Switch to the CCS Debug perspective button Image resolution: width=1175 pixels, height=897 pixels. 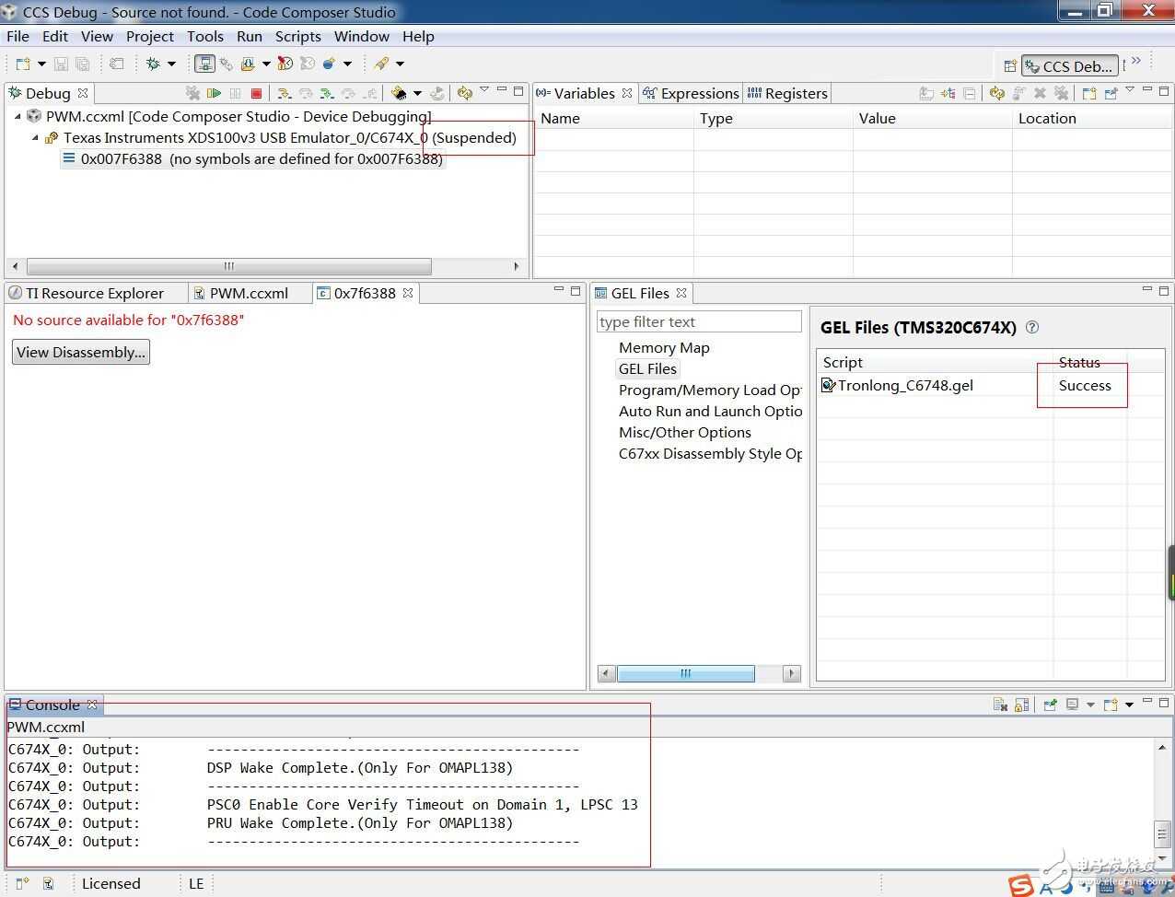click(x=1070, y=66)
